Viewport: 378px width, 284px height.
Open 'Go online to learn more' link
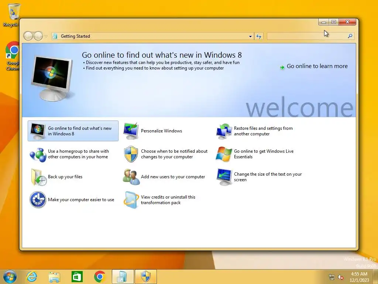click(x=317, y=66)
